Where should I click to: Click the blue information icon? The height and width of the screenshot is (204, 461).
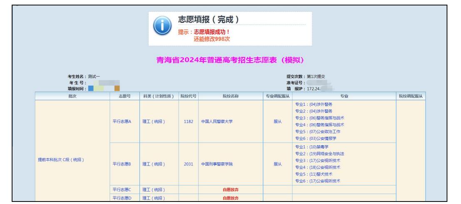pyautogui.click(x=162, y=25)
